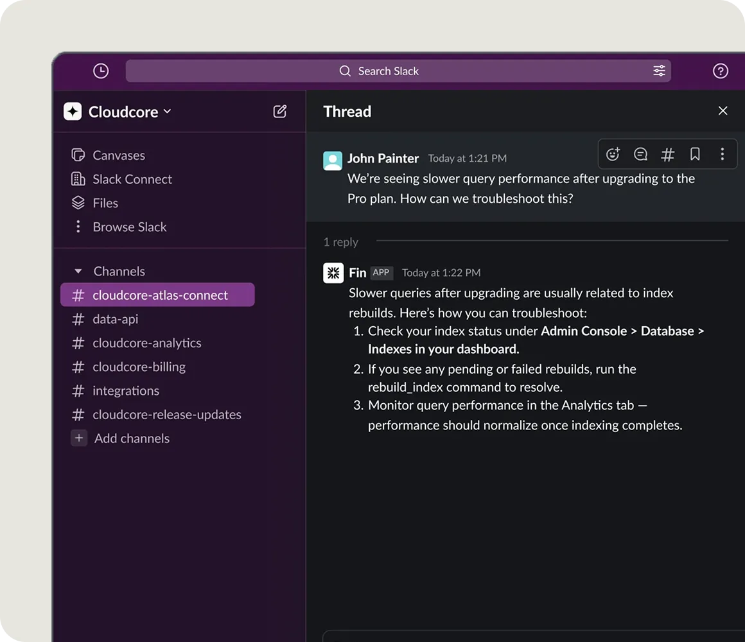
Task: Click the reply in thread icon
Action: pyautogui.click(x=640, y=154)
